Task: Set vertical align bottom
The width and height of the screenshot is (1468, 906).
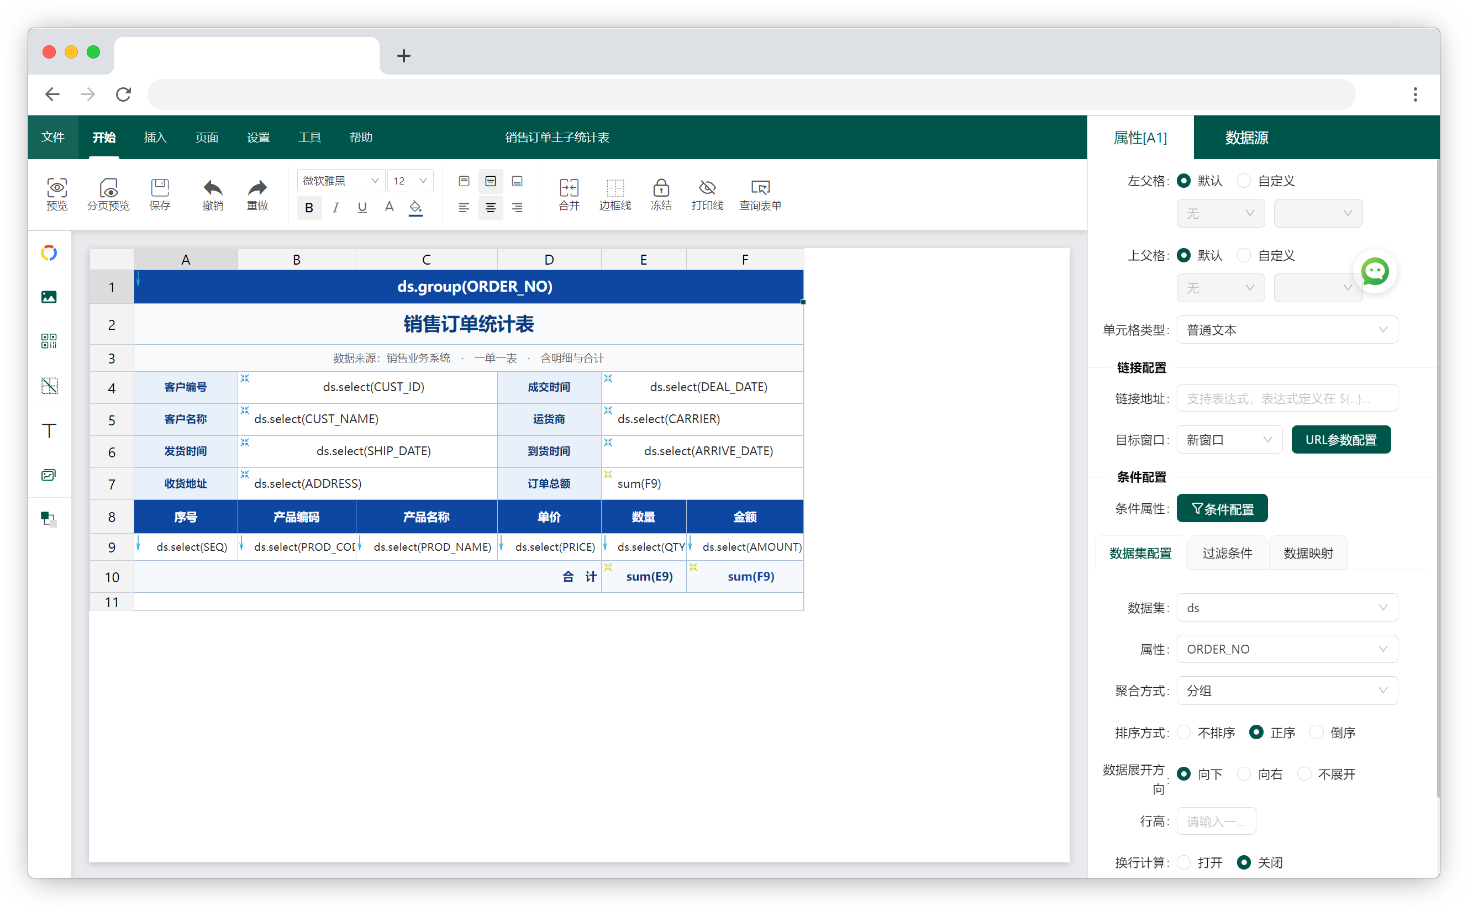Action: click(x=517, y=181)
